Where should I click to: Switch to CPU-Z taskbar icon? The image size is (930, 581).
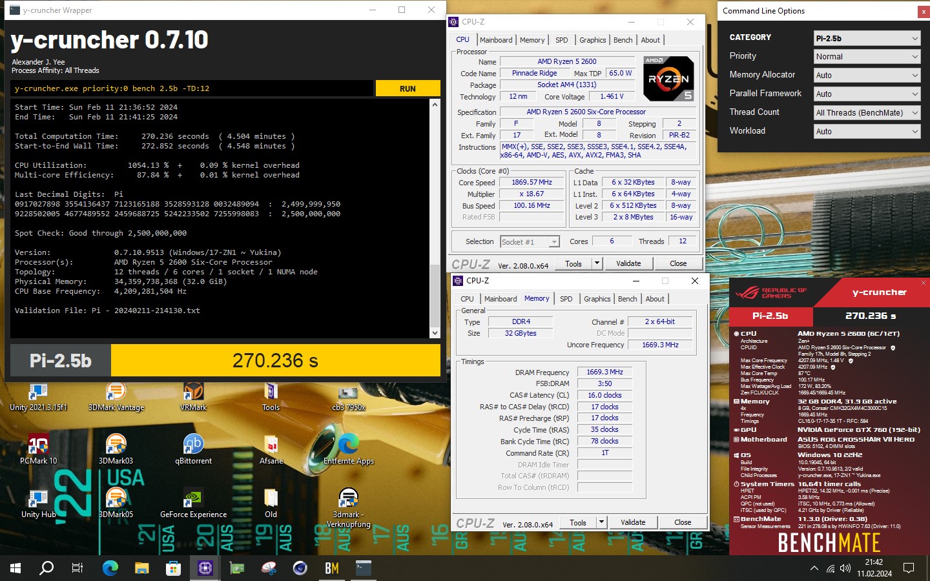click(x=205, y=568)
